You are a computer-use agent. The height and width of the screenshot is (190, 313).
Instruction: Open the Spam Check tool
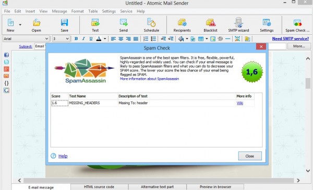pos(297,26)
